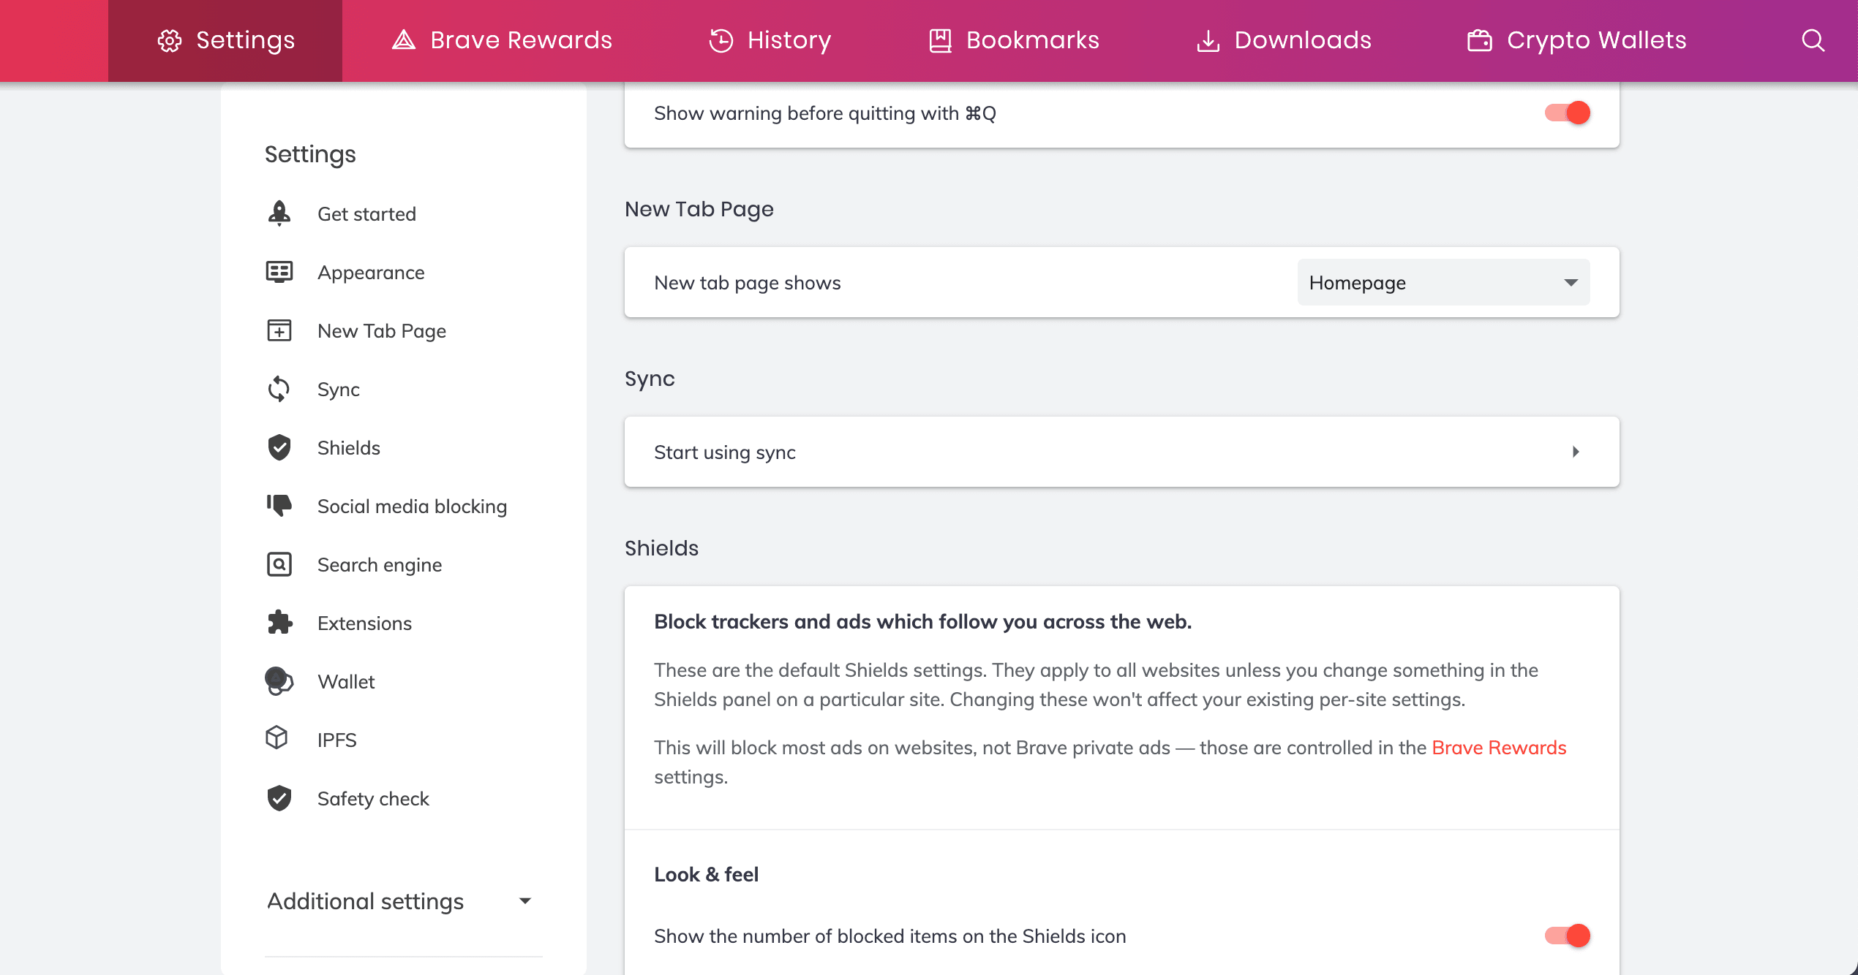Click the Appearance sidebar icon

(x=279, y=272)
